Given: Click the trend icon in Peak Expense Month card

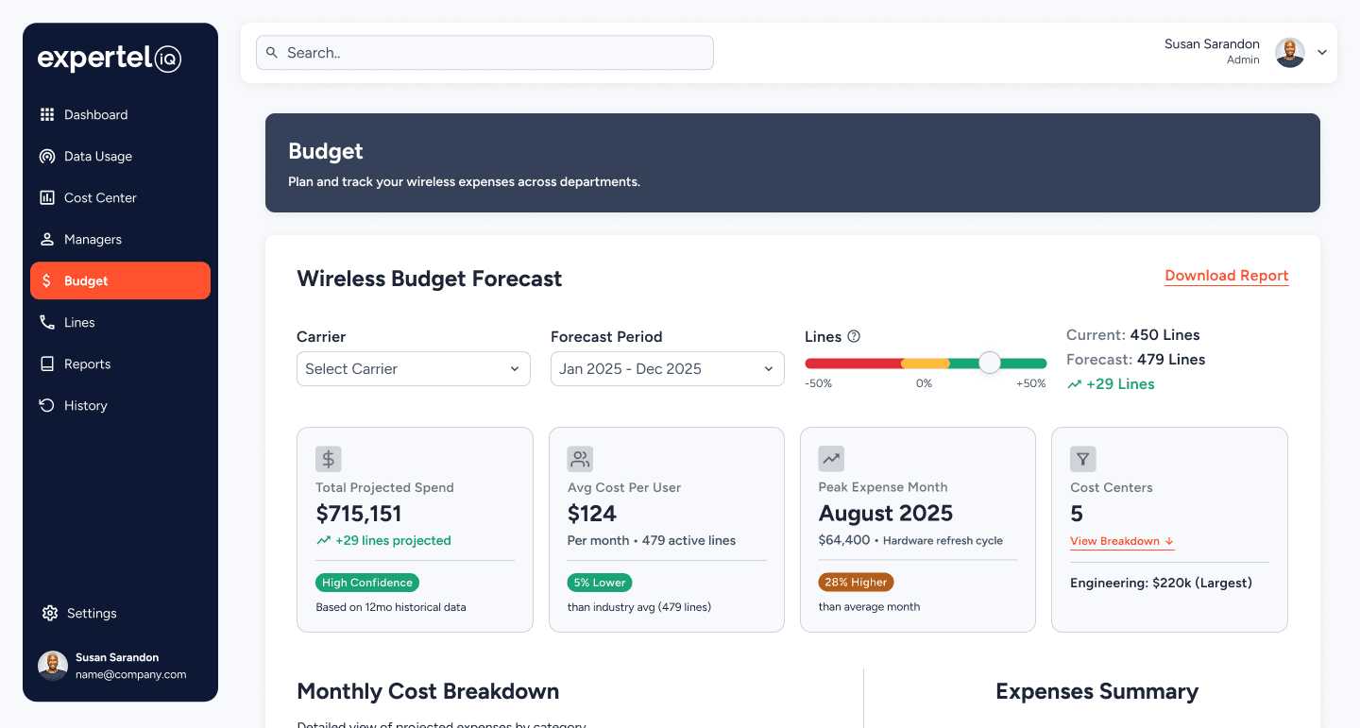Looking at the screenshot, I should (831, 459).
